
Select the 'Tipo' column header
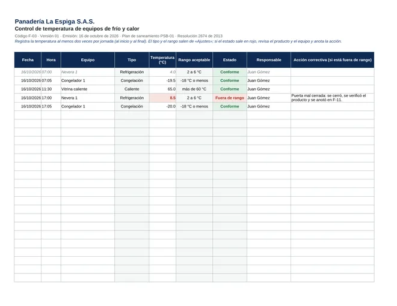coord(132,60)
